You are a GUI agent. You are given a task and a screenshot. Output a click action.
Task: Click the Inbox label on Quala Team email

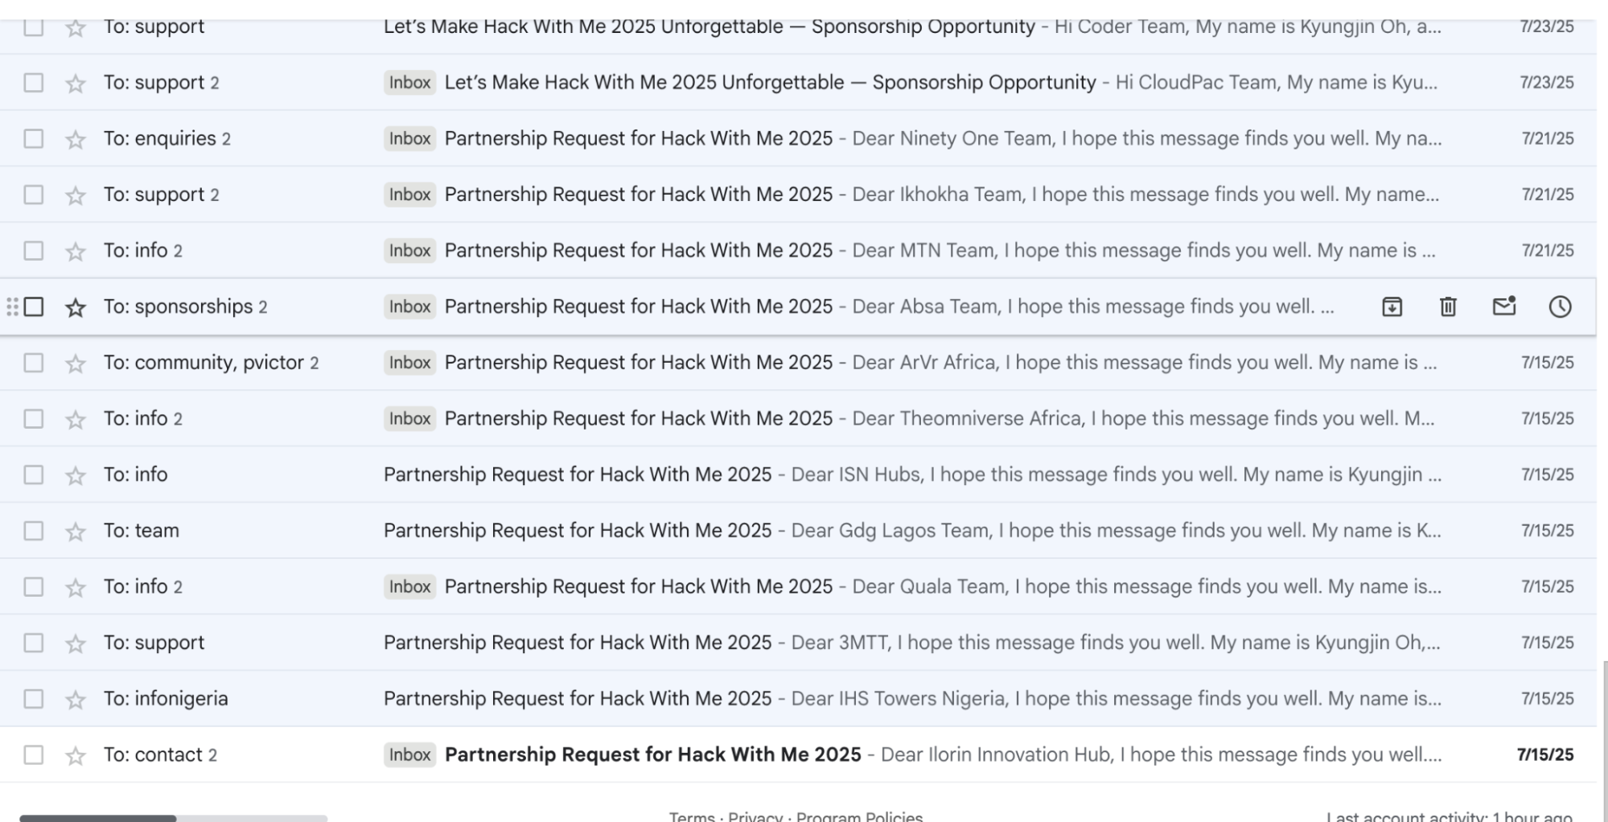409,586
